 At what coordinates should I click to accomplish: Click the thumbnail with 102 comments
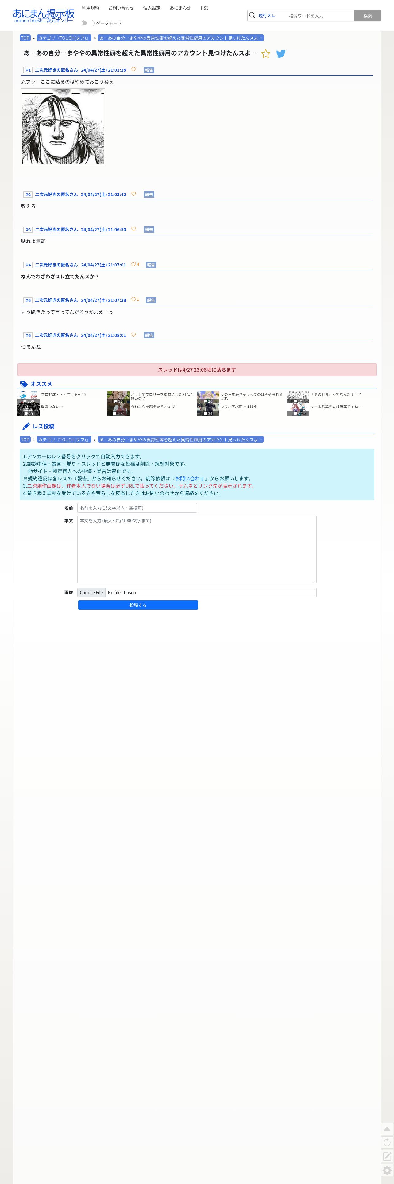[118, 409]
